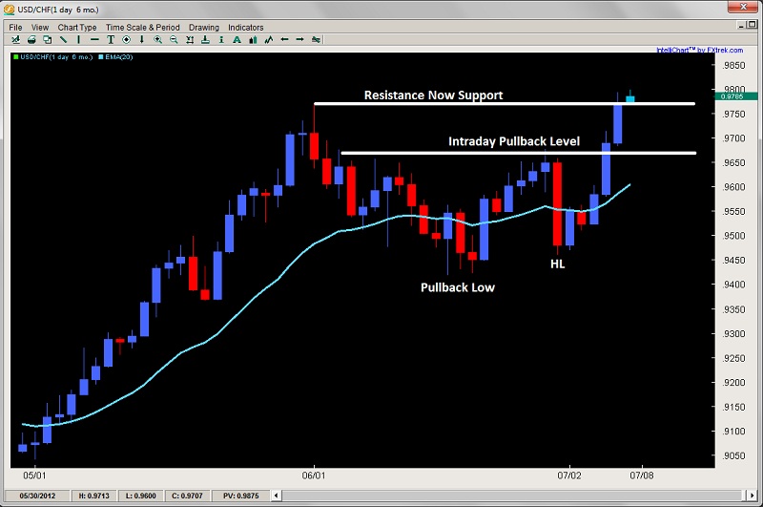Click the fit scale bracket icon
The width and height of the screenshot is (763, 507).
click(190, 39)
